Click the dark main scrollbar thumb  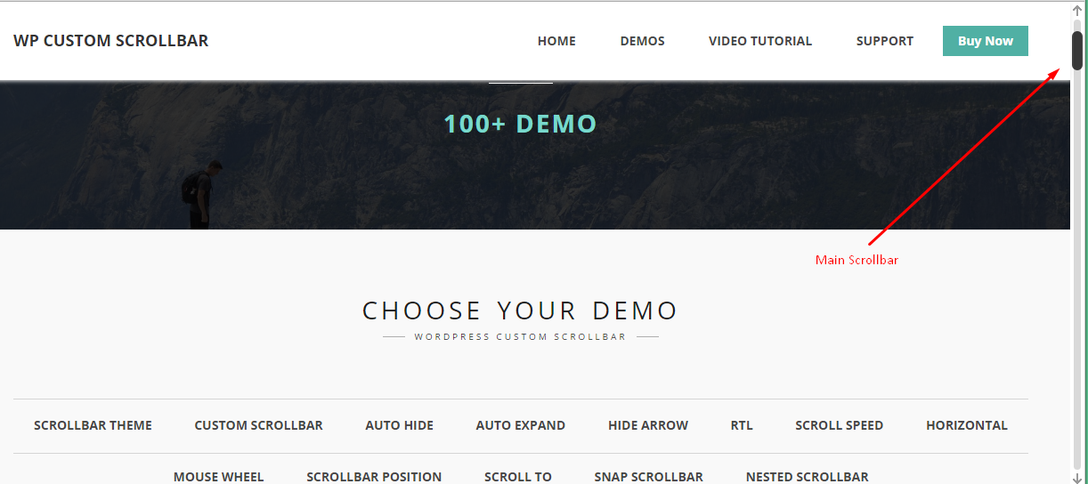tap(1077, 51)
